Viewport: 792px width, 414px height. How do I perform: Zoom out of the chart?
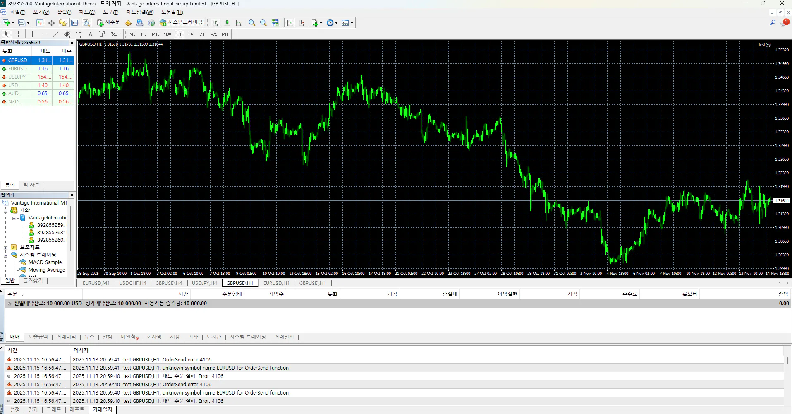pos(263,23)
